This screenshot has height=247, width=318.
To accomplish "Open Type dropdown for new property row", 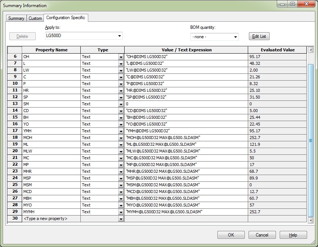I will (x=121, y=219).
